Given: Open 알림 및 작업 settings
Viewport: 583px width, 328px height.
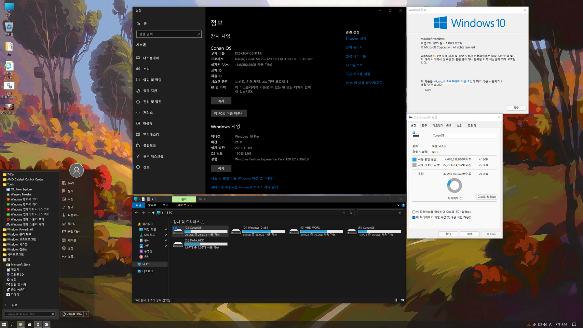Looking at the screenshot, I should click(x=152, y=80).
